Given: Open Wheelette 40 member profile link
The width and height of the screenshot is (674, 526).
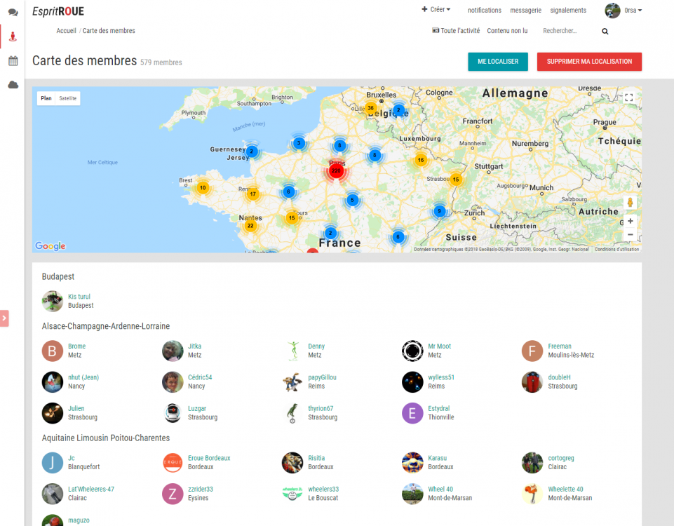Looking at the screenshot, I should tap(566, 489).
